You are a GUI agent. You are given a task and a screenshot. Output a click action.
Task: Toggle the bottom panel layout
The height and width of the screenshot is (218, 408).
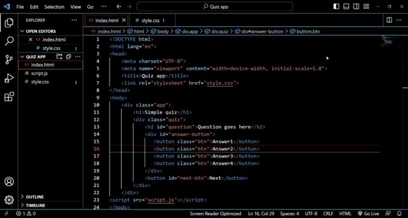coord(346,7)
